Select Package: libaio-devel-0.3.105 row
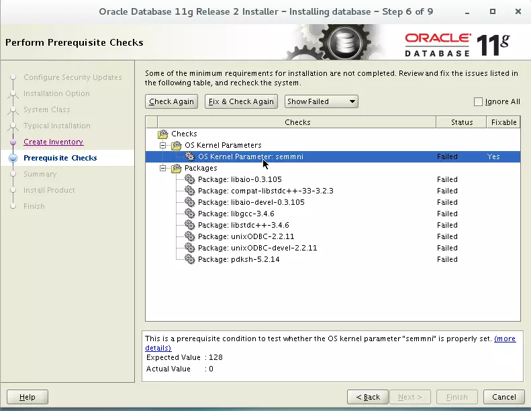Image resolution: width=531 pixels, height=411 pixels. point(333,202)
